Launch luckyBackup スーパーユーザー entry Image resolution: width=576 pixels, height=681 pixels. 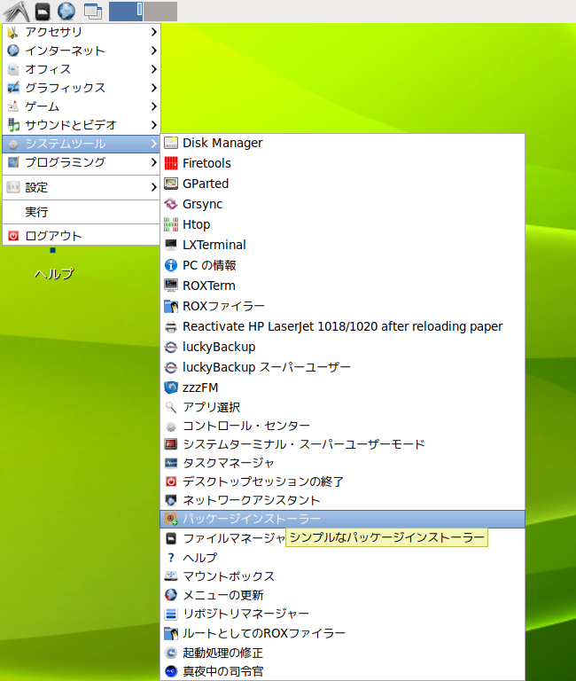(x=342, y=367)
